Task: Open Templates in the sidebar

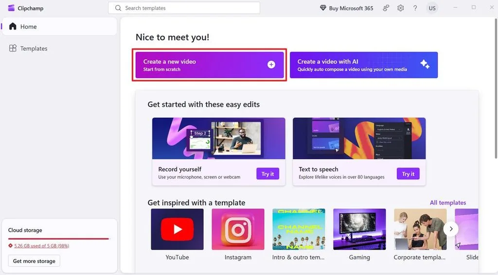Action: pyautogui.click(x=59, y=48)
